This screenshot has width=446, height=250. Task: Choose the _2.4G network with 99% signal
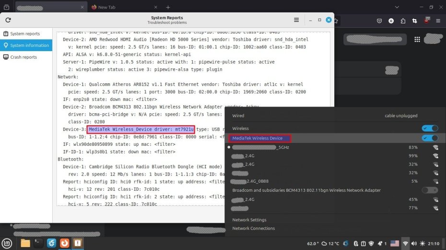tap(335, 156)
